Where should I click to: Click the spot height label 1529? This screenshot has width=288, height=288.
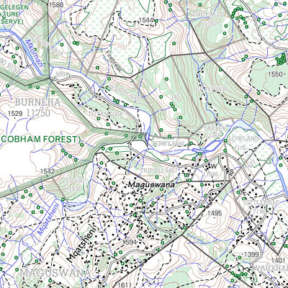(x=15, y=113)
